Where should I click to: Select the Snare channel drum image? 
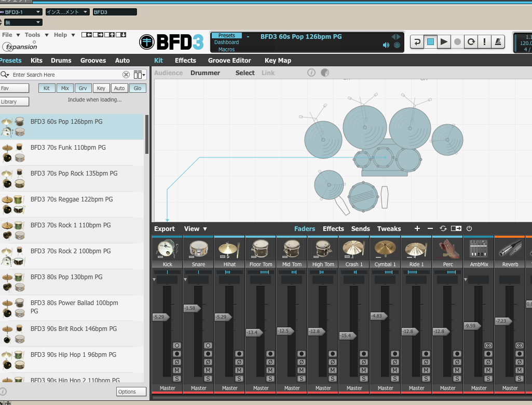[x=198, y=249]
